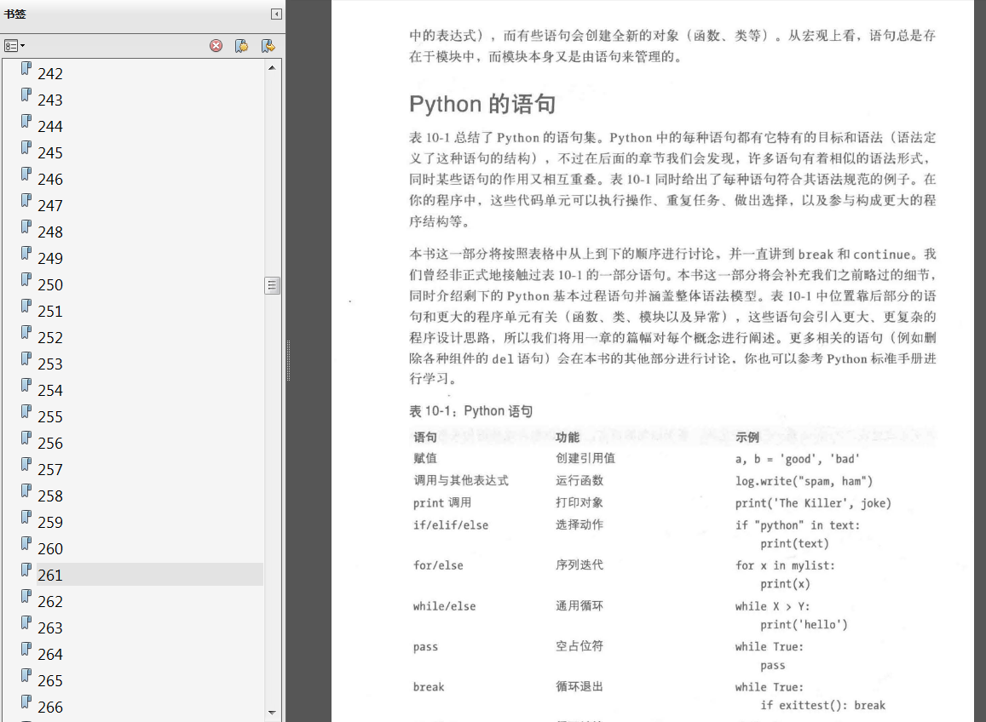Viewport: 986px width, 722px height.
Task: Open bookmark 242
Action: pos(49,74)
